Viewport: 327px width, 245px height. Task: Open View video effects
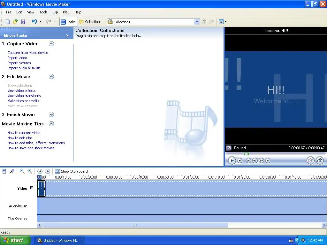pyautogui.click(x=21, y=91)
